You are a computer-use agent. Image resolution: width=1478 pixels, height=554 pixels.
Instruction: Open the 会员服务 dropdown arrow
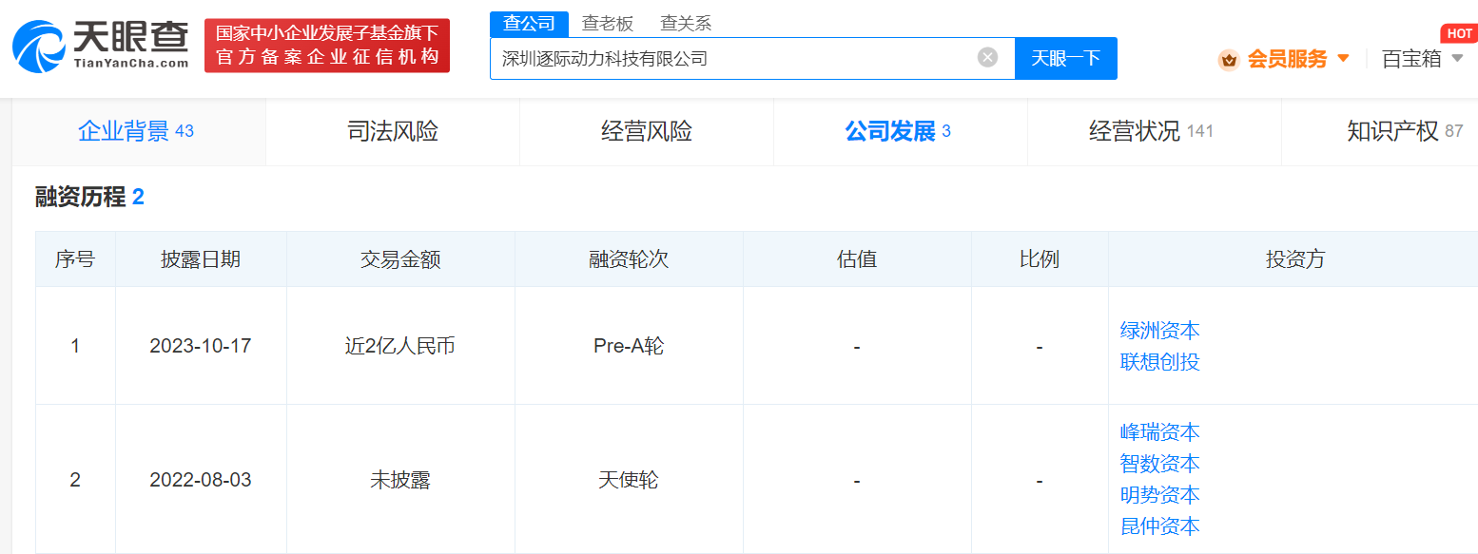(1343, 59)
